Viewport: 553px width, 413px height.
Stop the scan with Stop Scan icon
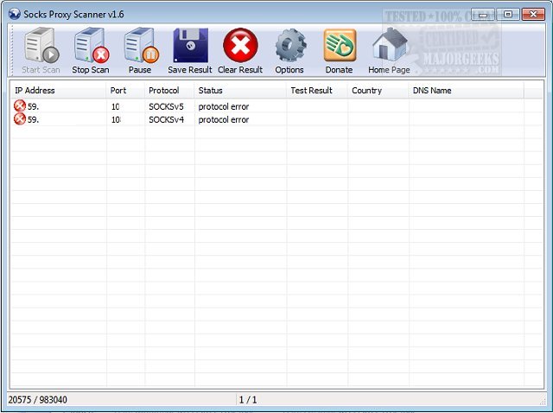(x=91, y=46)
